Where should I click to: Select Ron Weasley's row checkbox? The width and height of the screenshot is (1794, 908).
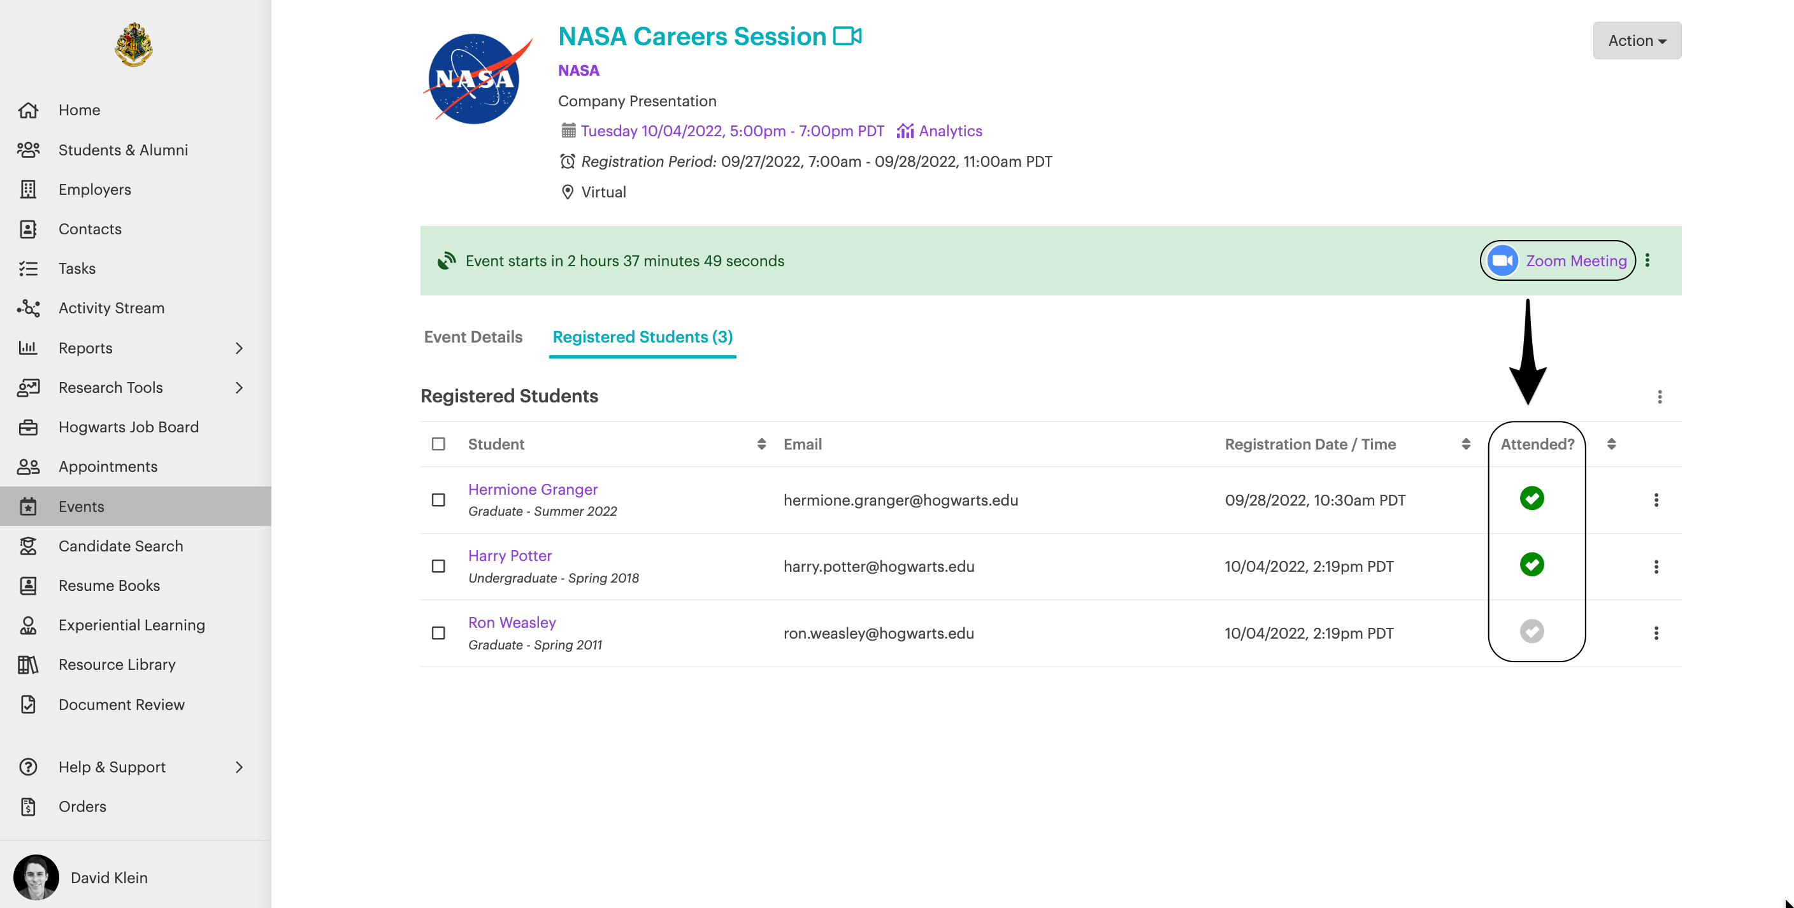pos(438,633)
